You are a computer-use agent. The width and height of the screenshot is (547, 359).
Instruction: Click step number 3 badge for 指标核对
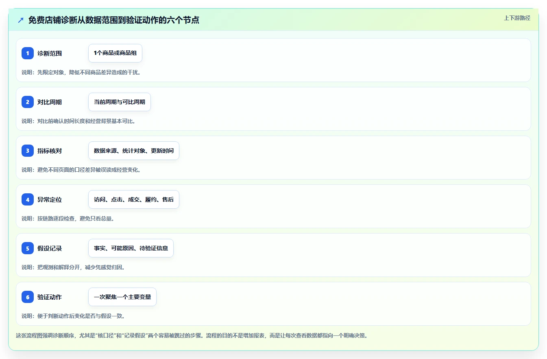coord(28,151)
